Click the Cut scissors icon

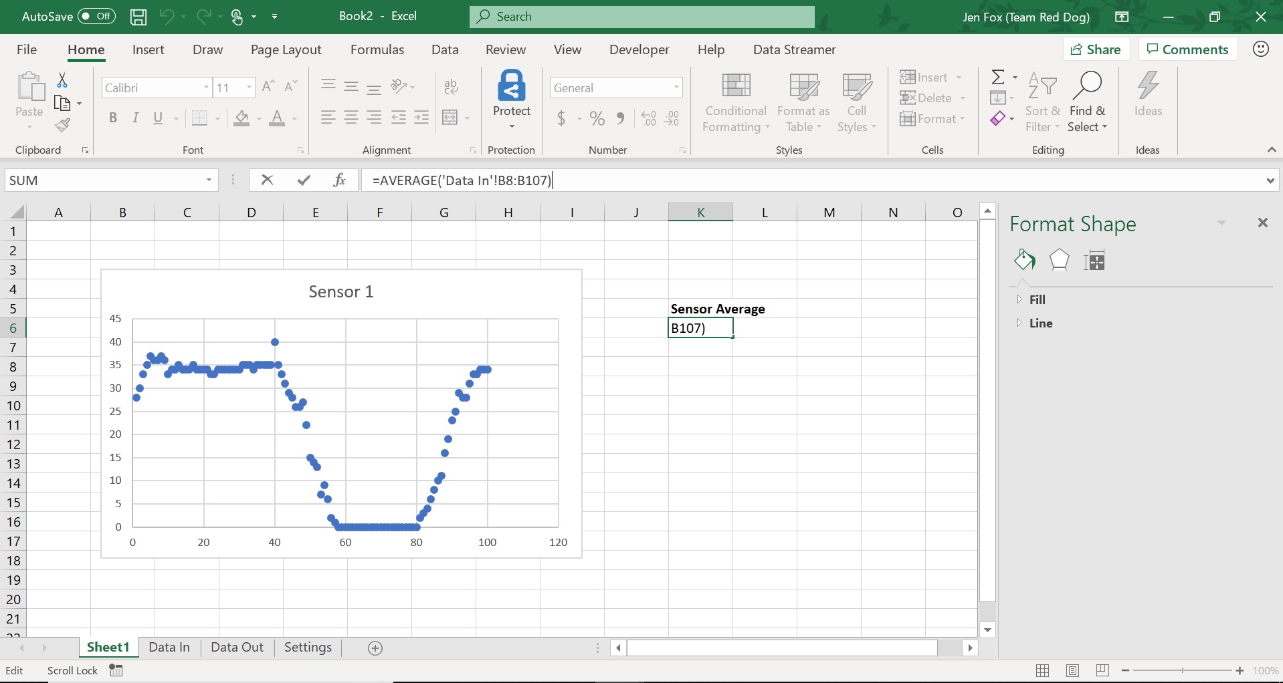point(62,80)
